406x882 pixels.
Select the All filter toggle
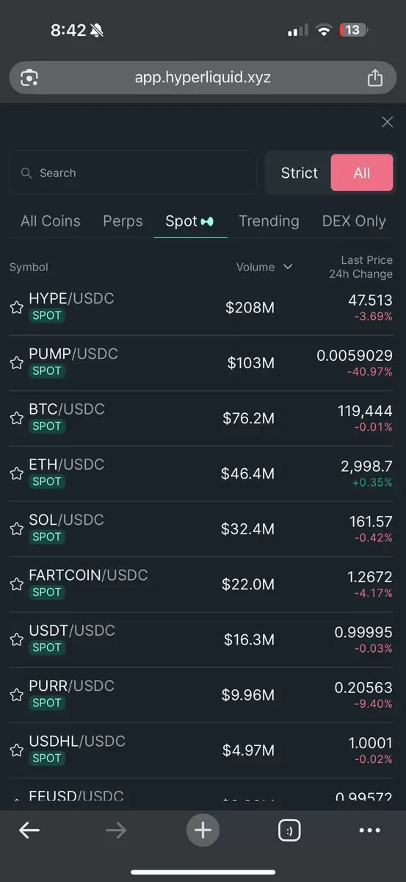point(362,173)
